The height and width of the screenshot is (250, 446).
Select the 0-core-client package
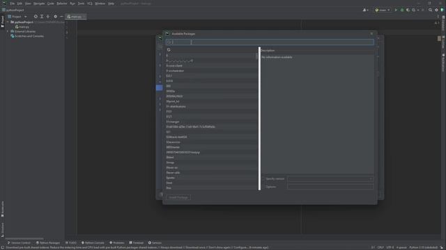211,66
